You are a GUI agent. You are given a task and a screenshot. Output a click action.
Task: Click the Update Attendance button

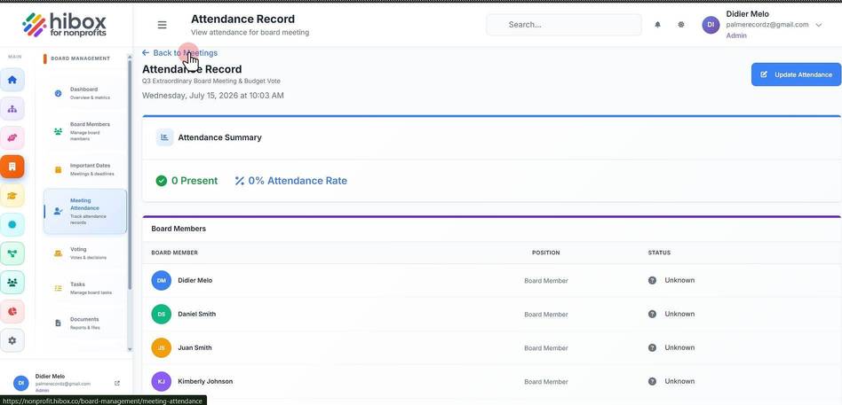(x=796, y=74)
